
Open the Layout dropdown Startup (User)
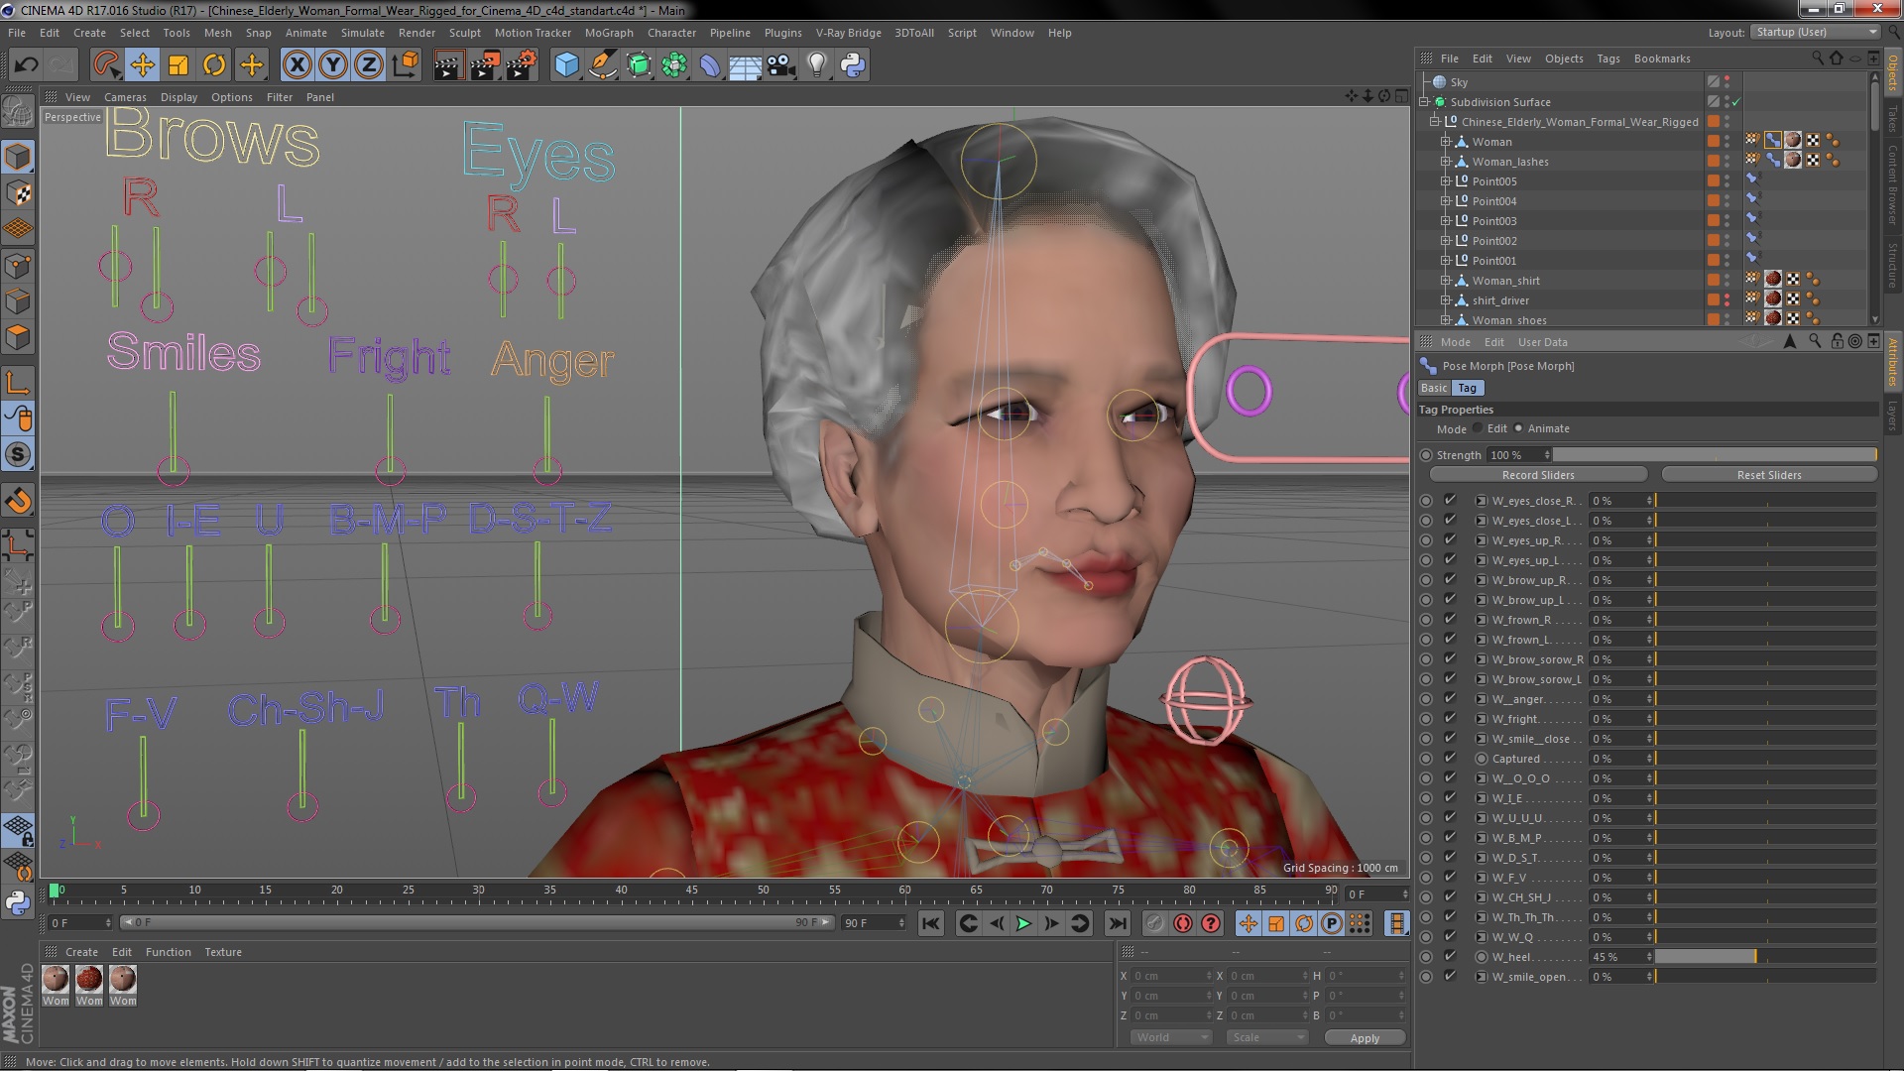point(1815,32)
